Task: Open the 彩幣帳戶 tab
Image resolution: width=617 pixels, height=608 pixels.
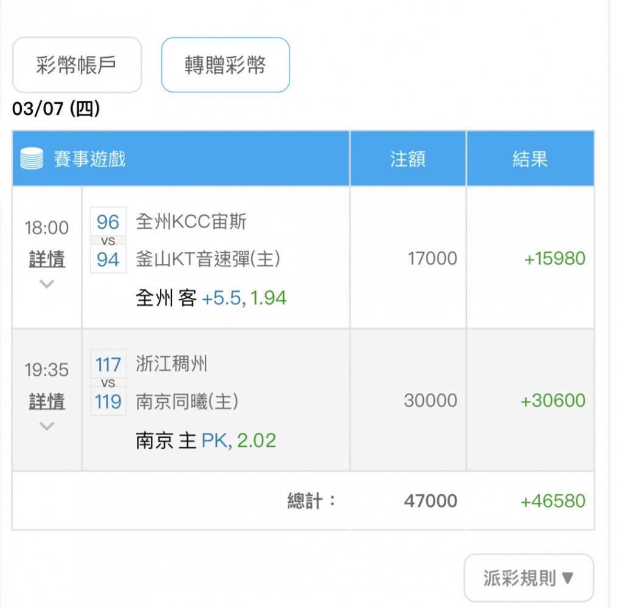Action: 77,65
